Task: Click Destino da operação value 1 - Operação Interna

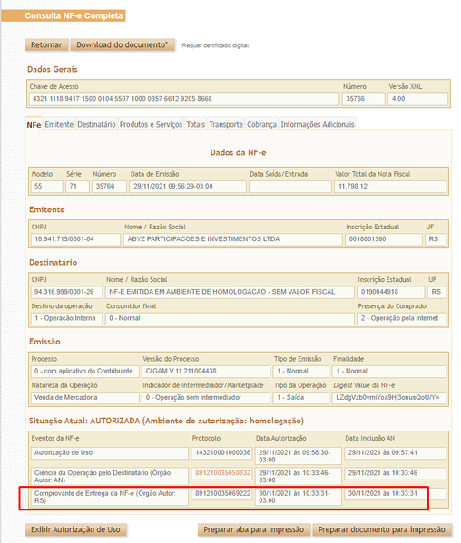Action: [66, 318]
